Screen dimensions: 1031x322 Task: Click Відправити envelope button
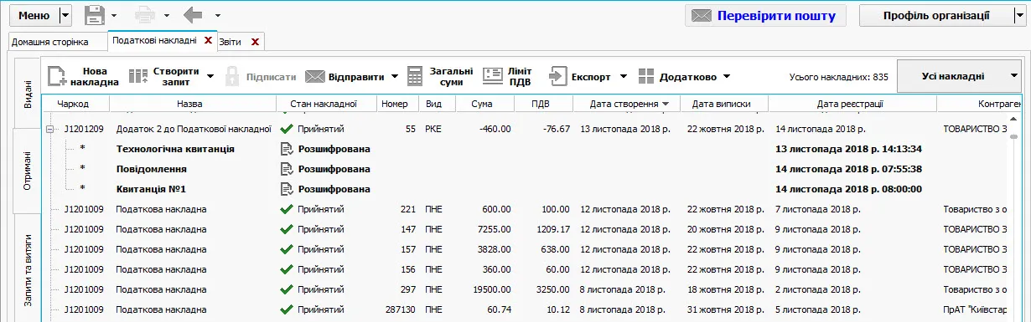[x=345, y=76]
